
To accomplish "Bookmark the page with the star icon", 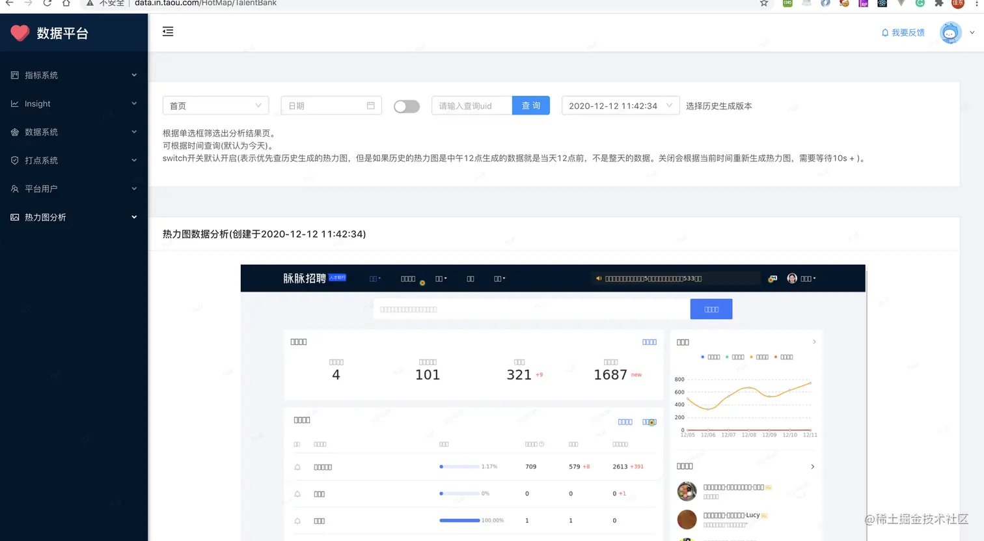I will point(764,3).
